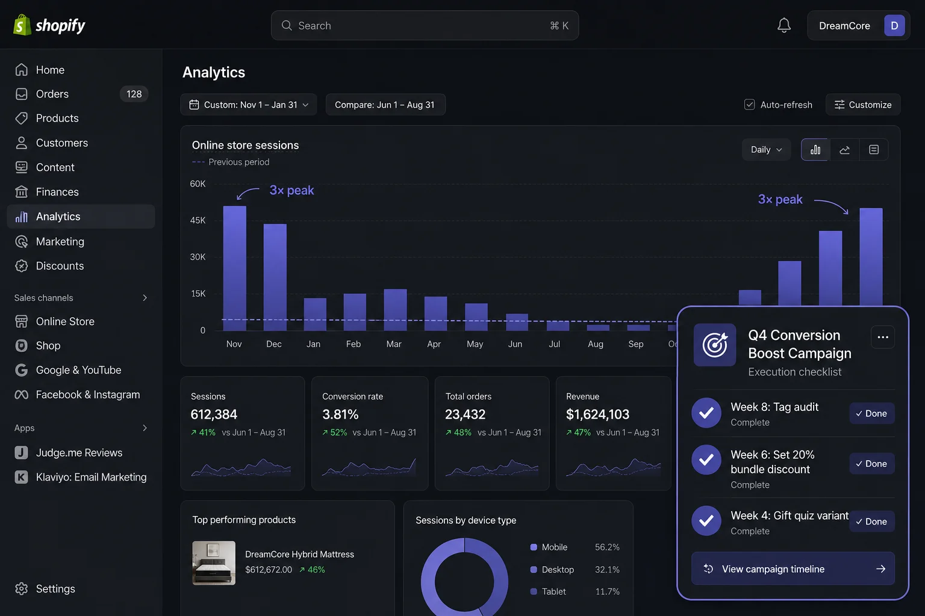Click the Shopify logo
Viewport: 925px width, 616px height.
pyautogui.click(x=49, y=25)
